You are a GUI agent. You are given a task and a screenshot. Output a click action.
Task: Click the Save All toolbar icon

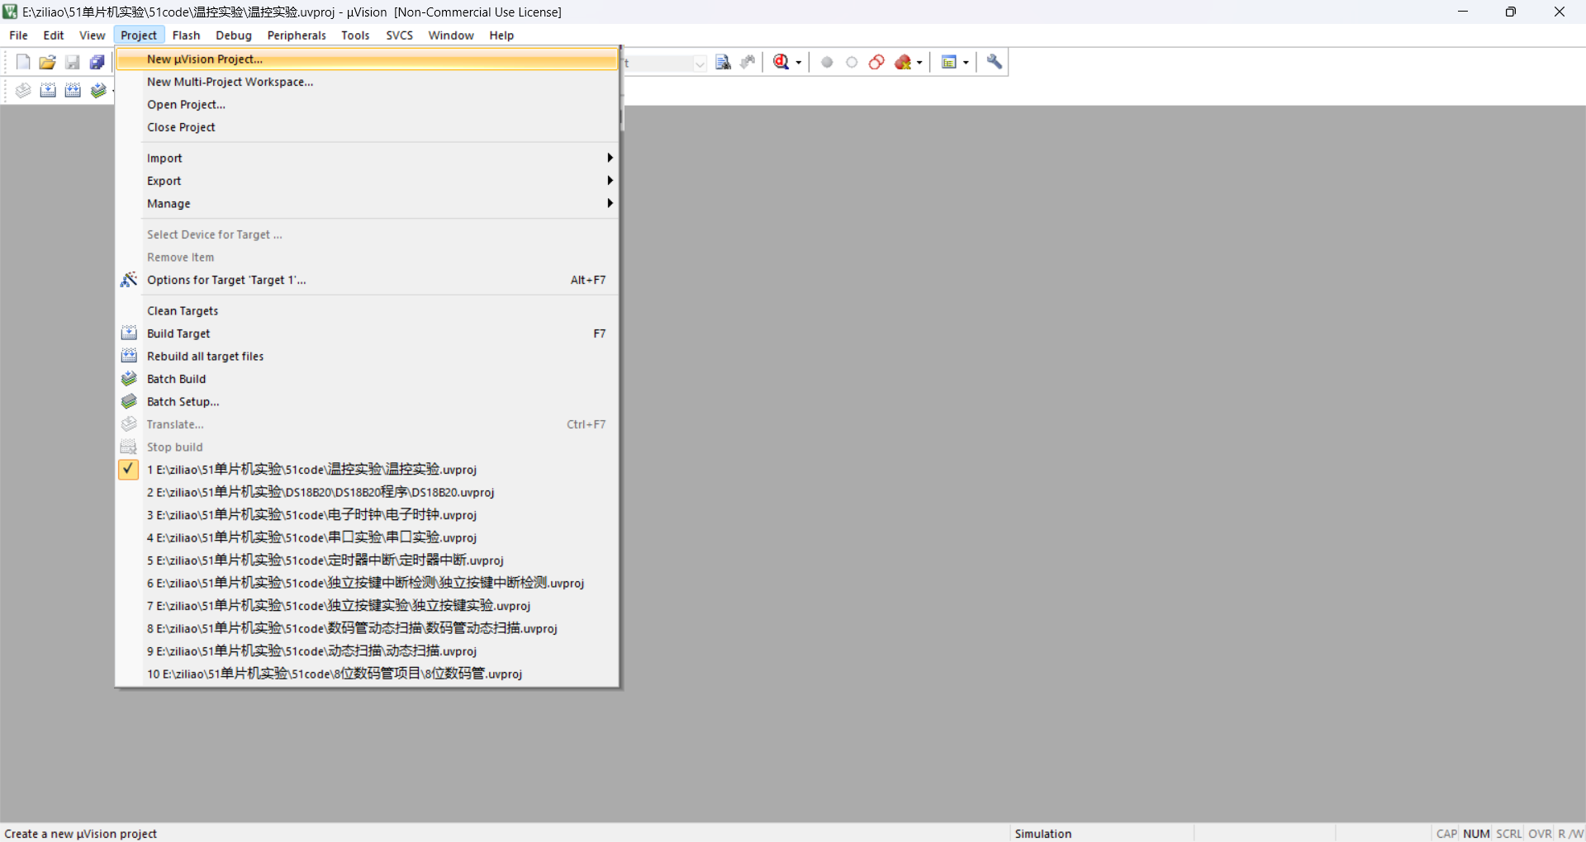pyautogui.click(x=97, y=63)
